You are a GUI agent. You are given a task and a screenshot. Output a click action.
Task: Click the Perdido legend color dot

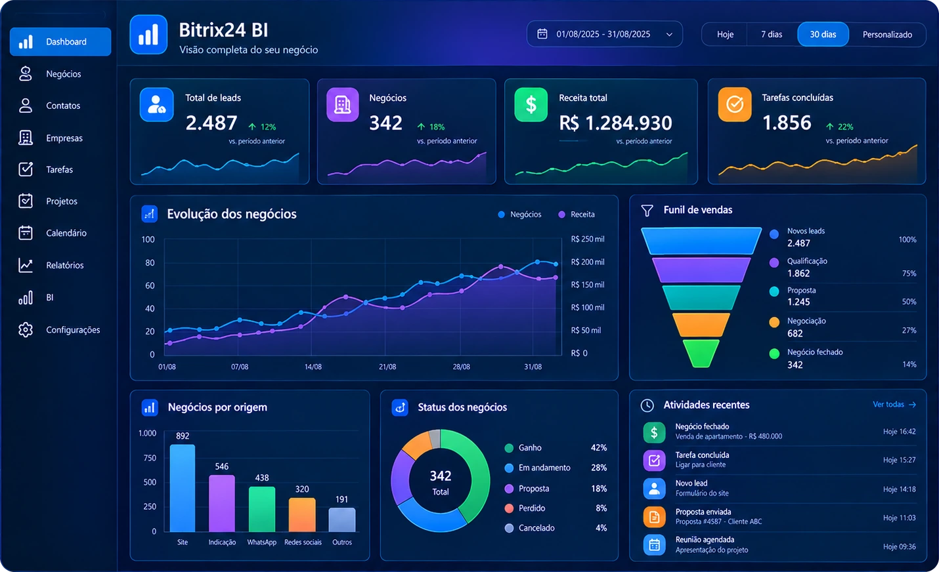point(509,508)
